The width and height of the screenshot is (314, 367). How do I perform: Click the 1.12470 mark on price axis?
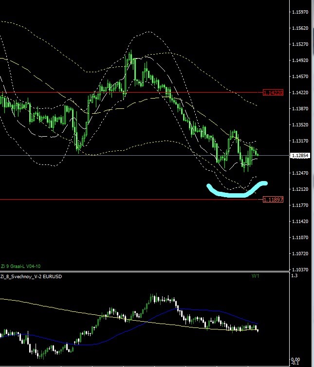(299, 173)
